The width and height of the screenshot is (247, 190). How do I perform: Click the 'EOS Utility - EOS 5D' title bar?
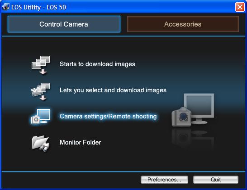click(39, 7)
